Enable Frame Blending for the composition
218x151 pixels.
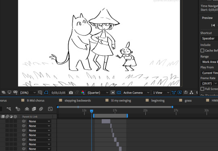(34, 109)
